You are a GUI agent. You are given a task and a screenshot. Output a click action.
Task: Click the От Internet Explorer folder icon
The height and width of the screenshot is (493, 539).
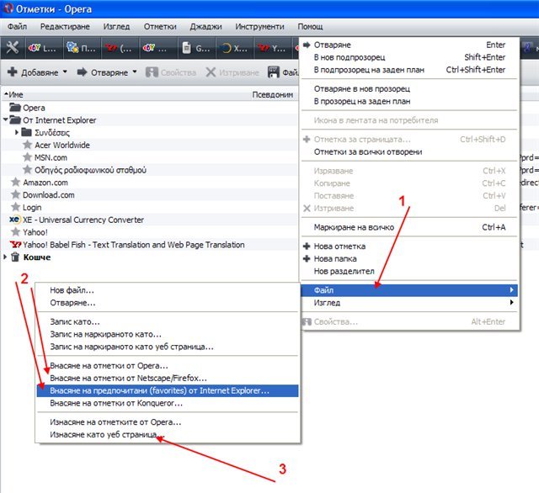click(x=15, y=119)
